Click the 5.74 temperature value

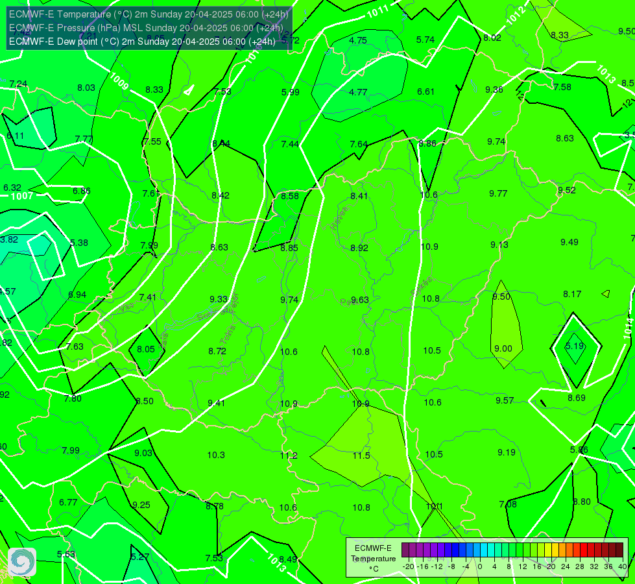click(425, 40)
